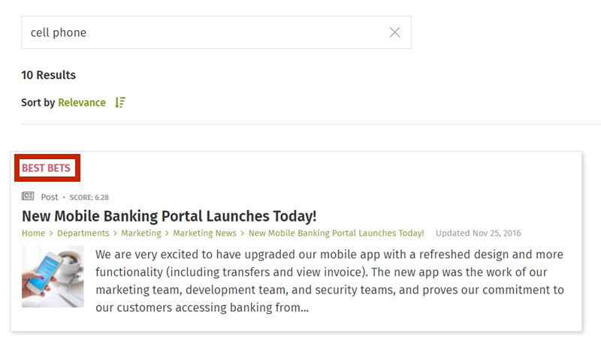Click into the 'cell phone' search field
The width and height of the screenshot is (601, 347).
coord(216,32)
